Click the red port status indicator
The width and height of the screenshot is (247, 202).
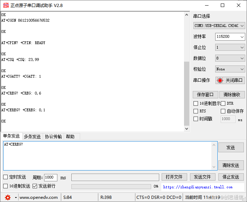(x=220, y=81)
